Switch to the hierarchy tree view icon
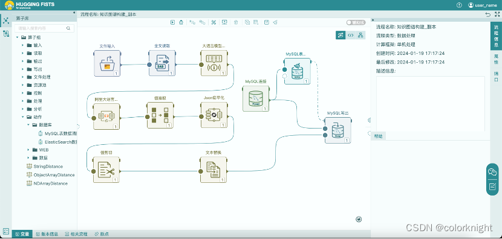The width and height of the screenshot is (502, 239). coord(360,35)
